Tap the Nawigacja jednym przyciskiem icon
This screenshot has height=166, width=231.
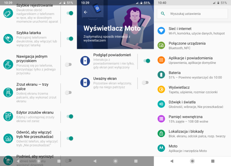tap(8, 64)
